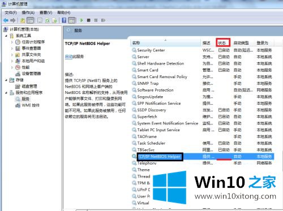Select the SPP Notification Service row
Screen dimensions: 283x211
(x=203, y=104)
